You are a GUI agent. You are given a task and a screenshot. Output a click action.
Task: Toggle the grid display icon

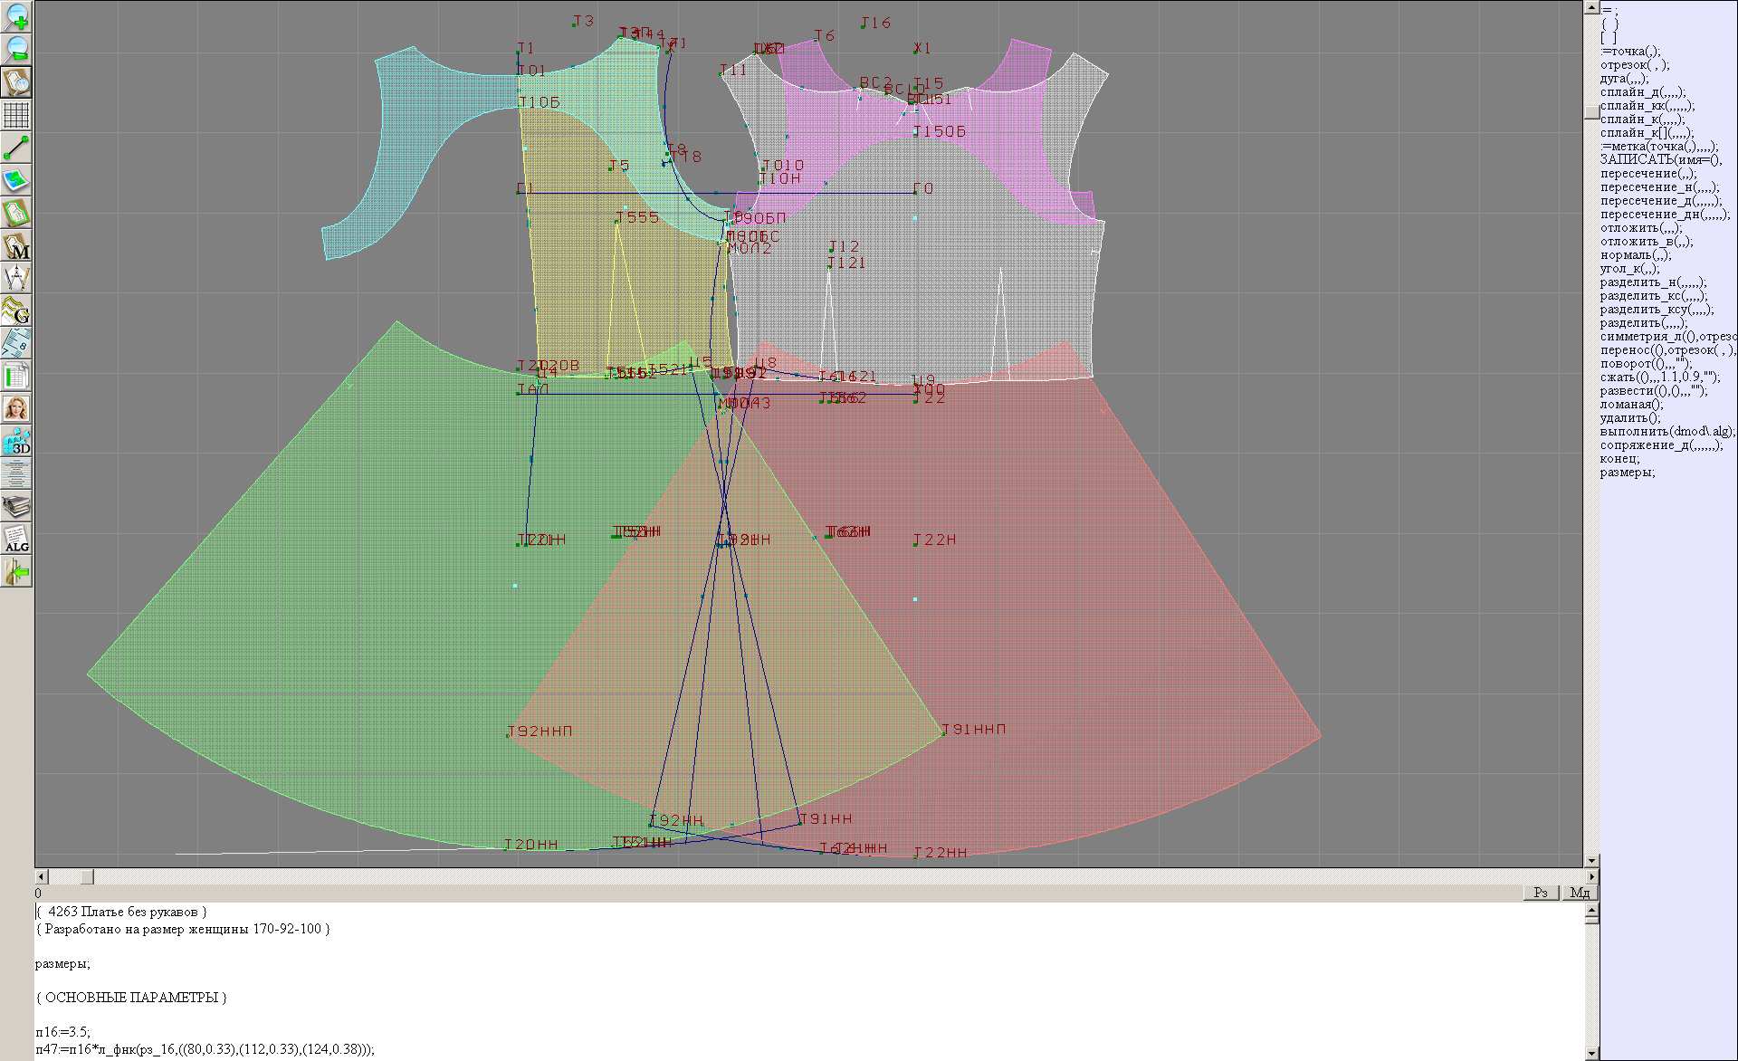(x=16, y=115)
